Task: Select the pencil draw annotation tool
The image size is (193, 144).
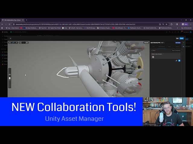Action: 13,43
